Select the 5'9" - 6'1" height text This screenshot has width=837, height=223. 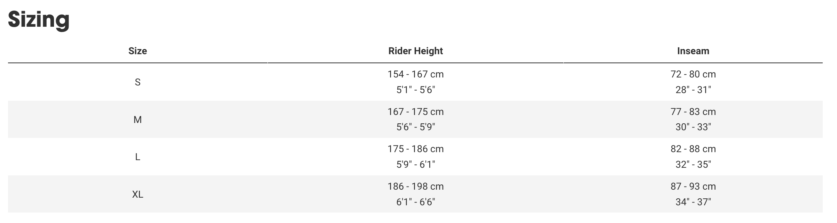tap(415, 165)
